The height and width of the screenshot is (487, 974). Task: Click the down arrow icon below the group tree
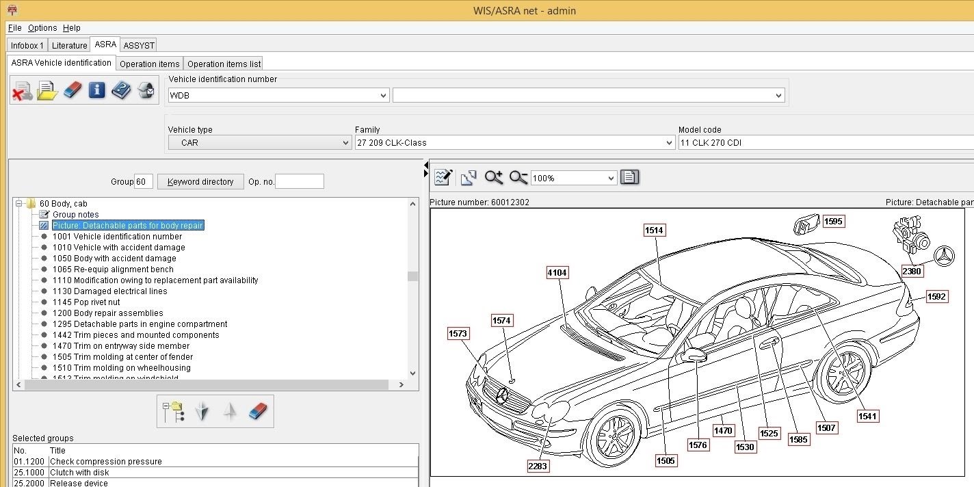click(x=202, y=411)
